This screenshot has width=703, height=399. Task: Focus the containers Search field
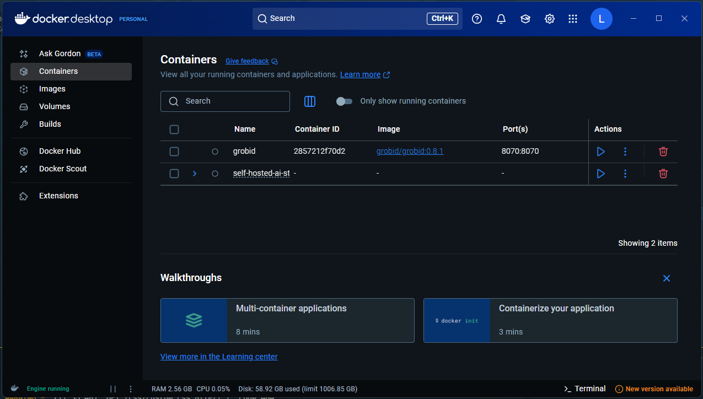pyautogui.click(x=225, y=101)
